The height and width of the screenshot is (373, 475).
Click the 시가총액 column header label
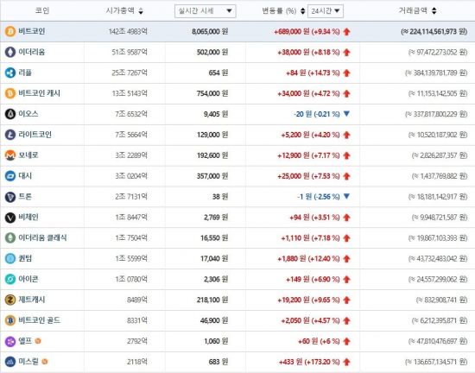point(120,10)
